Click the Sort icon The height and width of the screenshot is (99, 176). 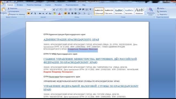point(87,9)
